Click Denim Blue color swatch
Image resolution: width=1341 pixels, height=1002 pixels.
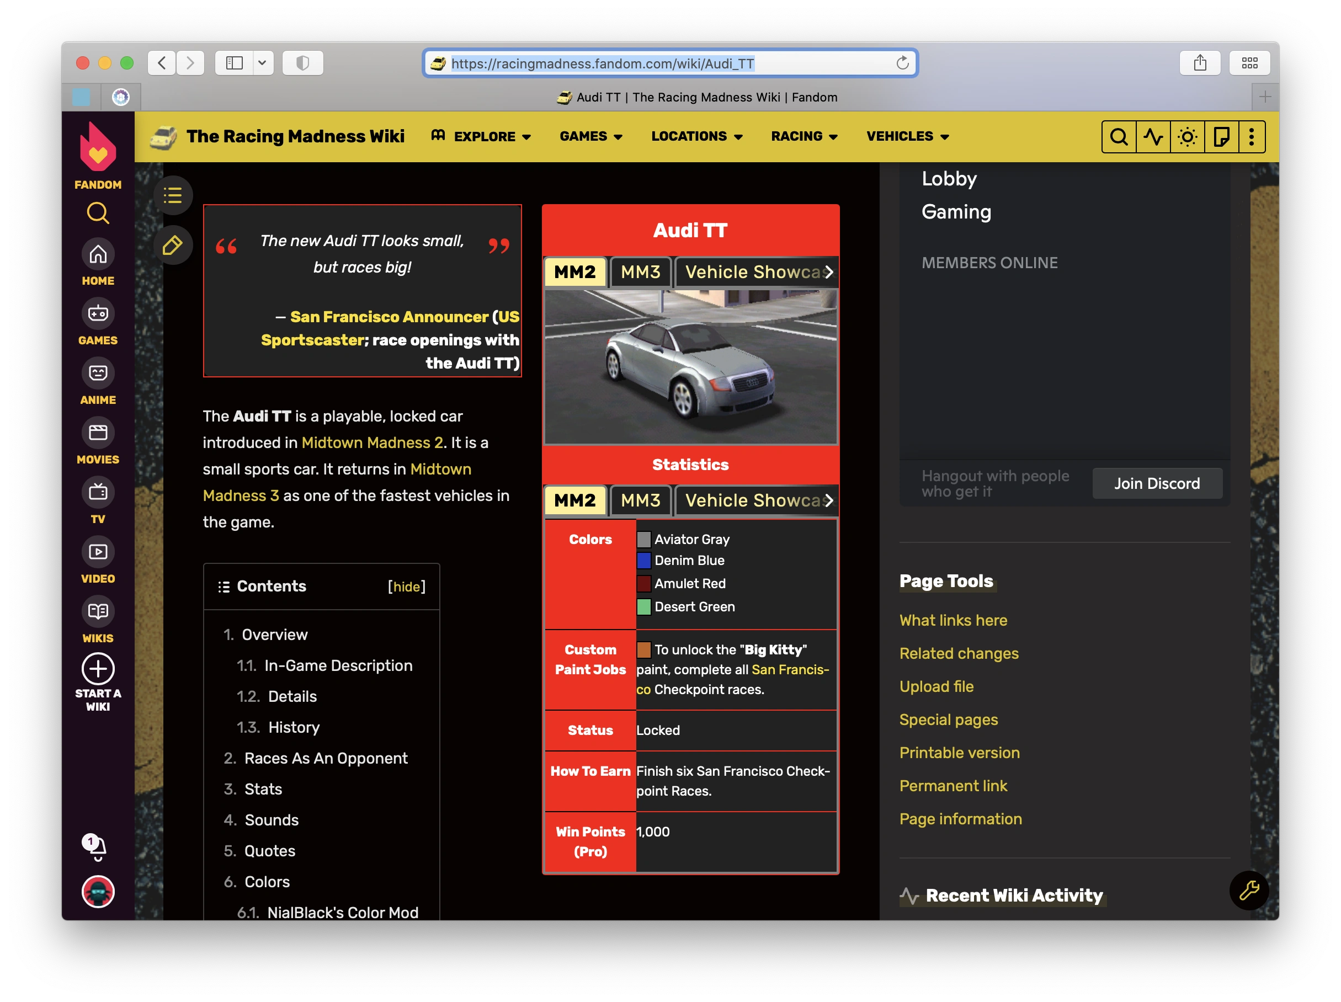coord(644,561)
